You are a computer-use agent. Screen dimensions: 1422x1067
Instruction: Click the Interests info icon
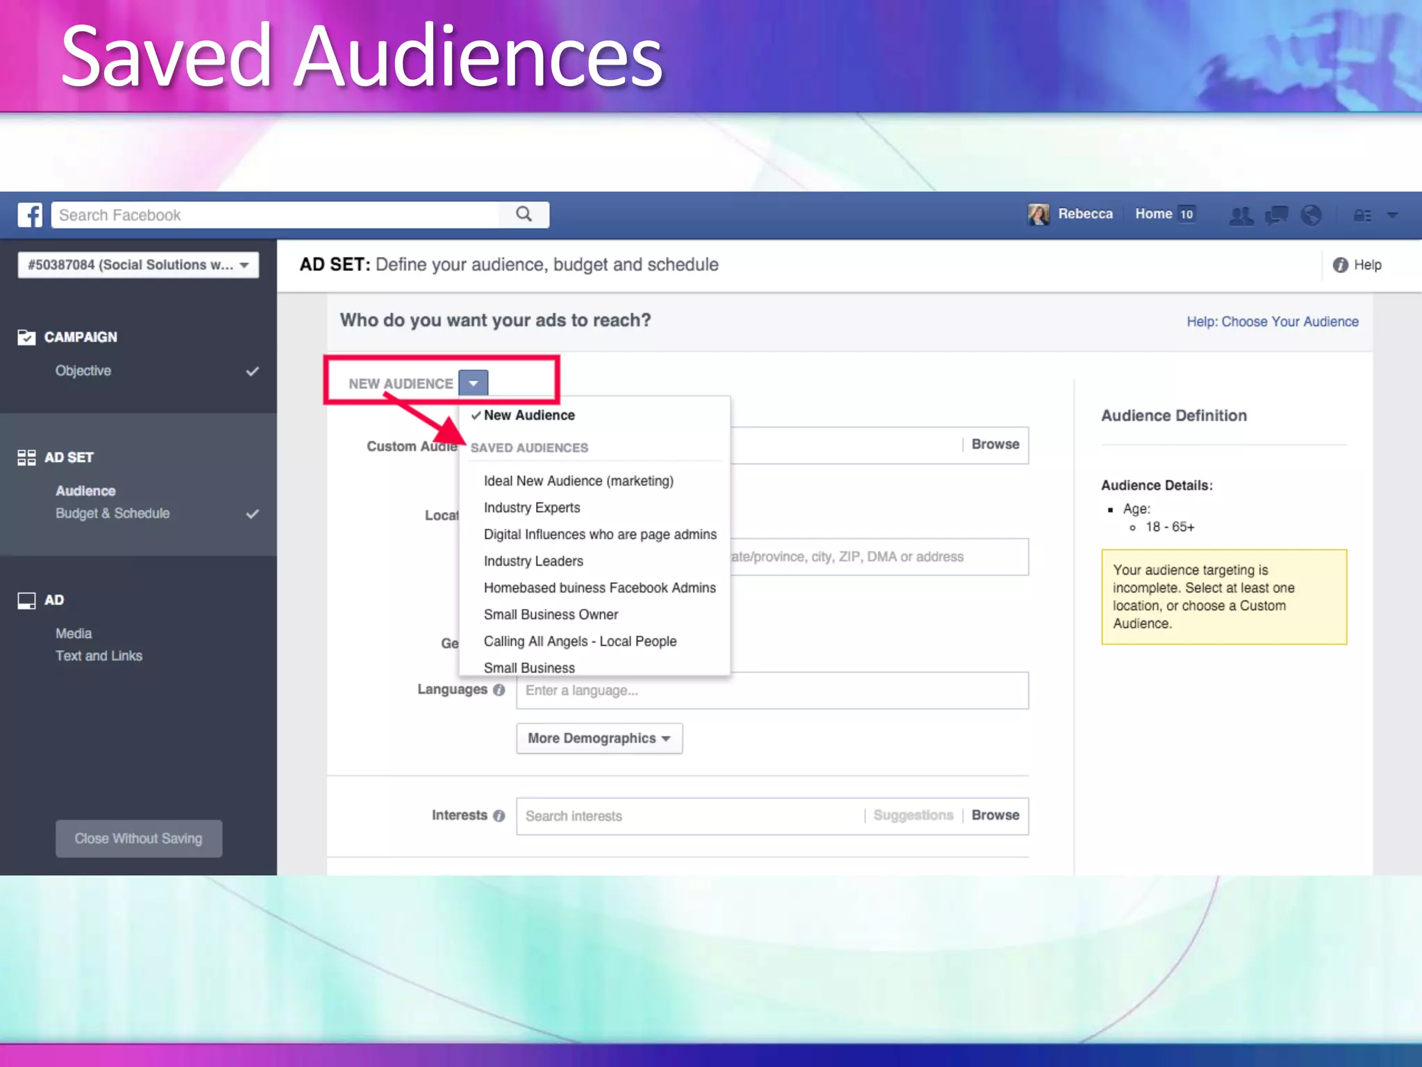click(x=499, y=816)
